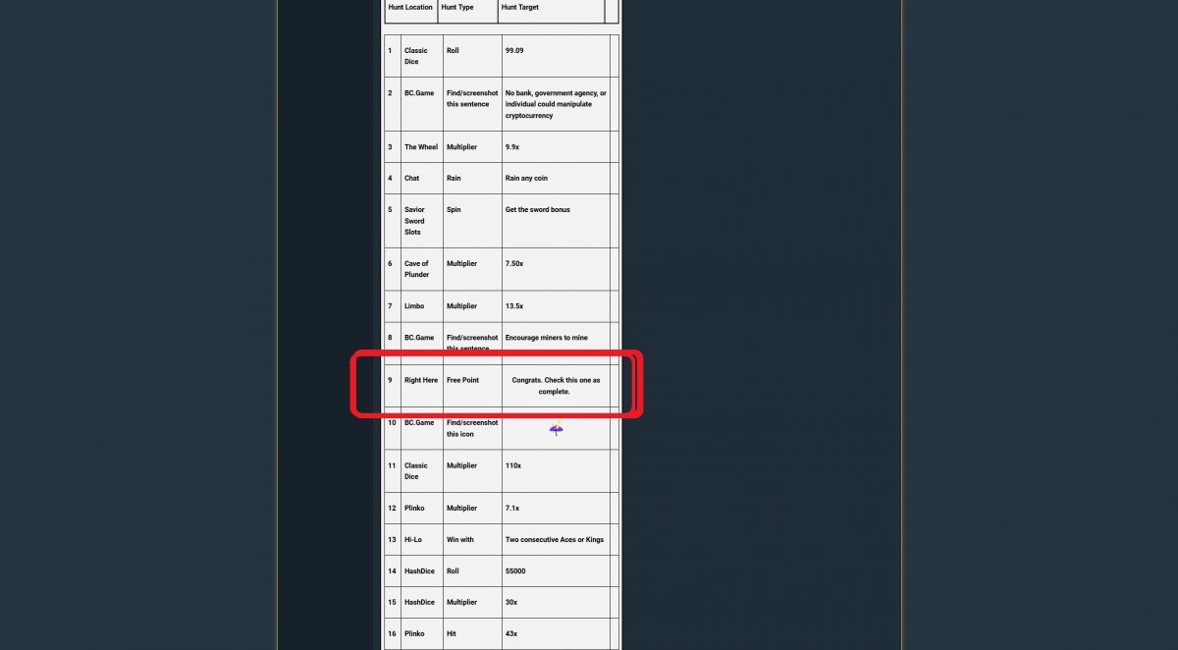Screen dimensions: 1178x650
Task: Mark The Wheel 9.9x row as complete
Action: pos(615,147)
